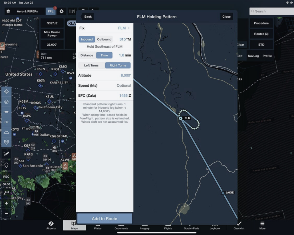
Task: Zoom in the map with plus button
Action: tap(6, 203)
